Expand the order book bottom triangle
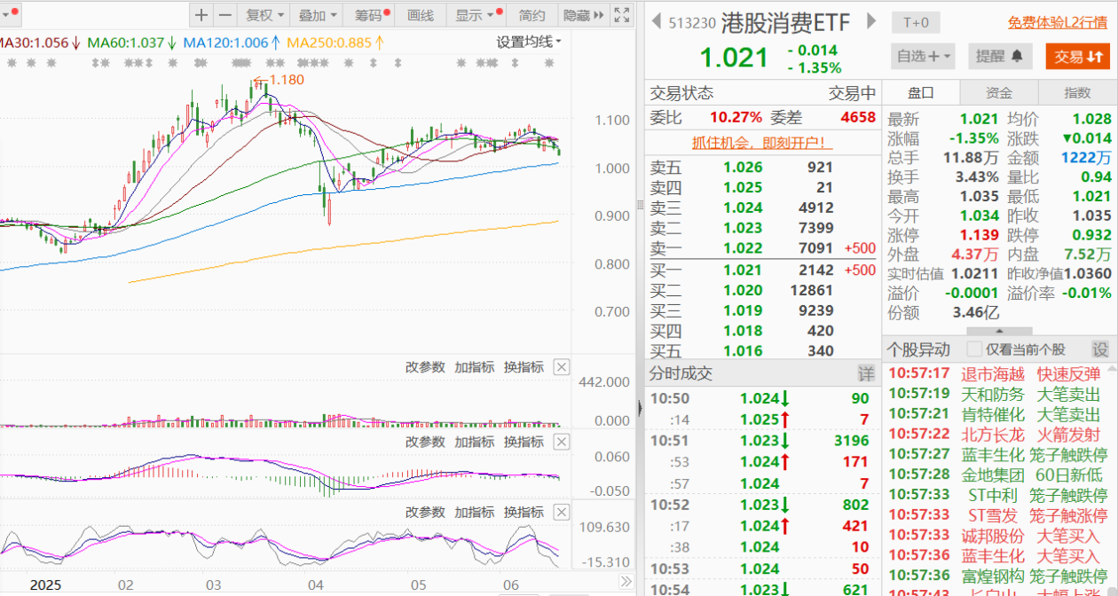1118x596 pixels. 999,331
